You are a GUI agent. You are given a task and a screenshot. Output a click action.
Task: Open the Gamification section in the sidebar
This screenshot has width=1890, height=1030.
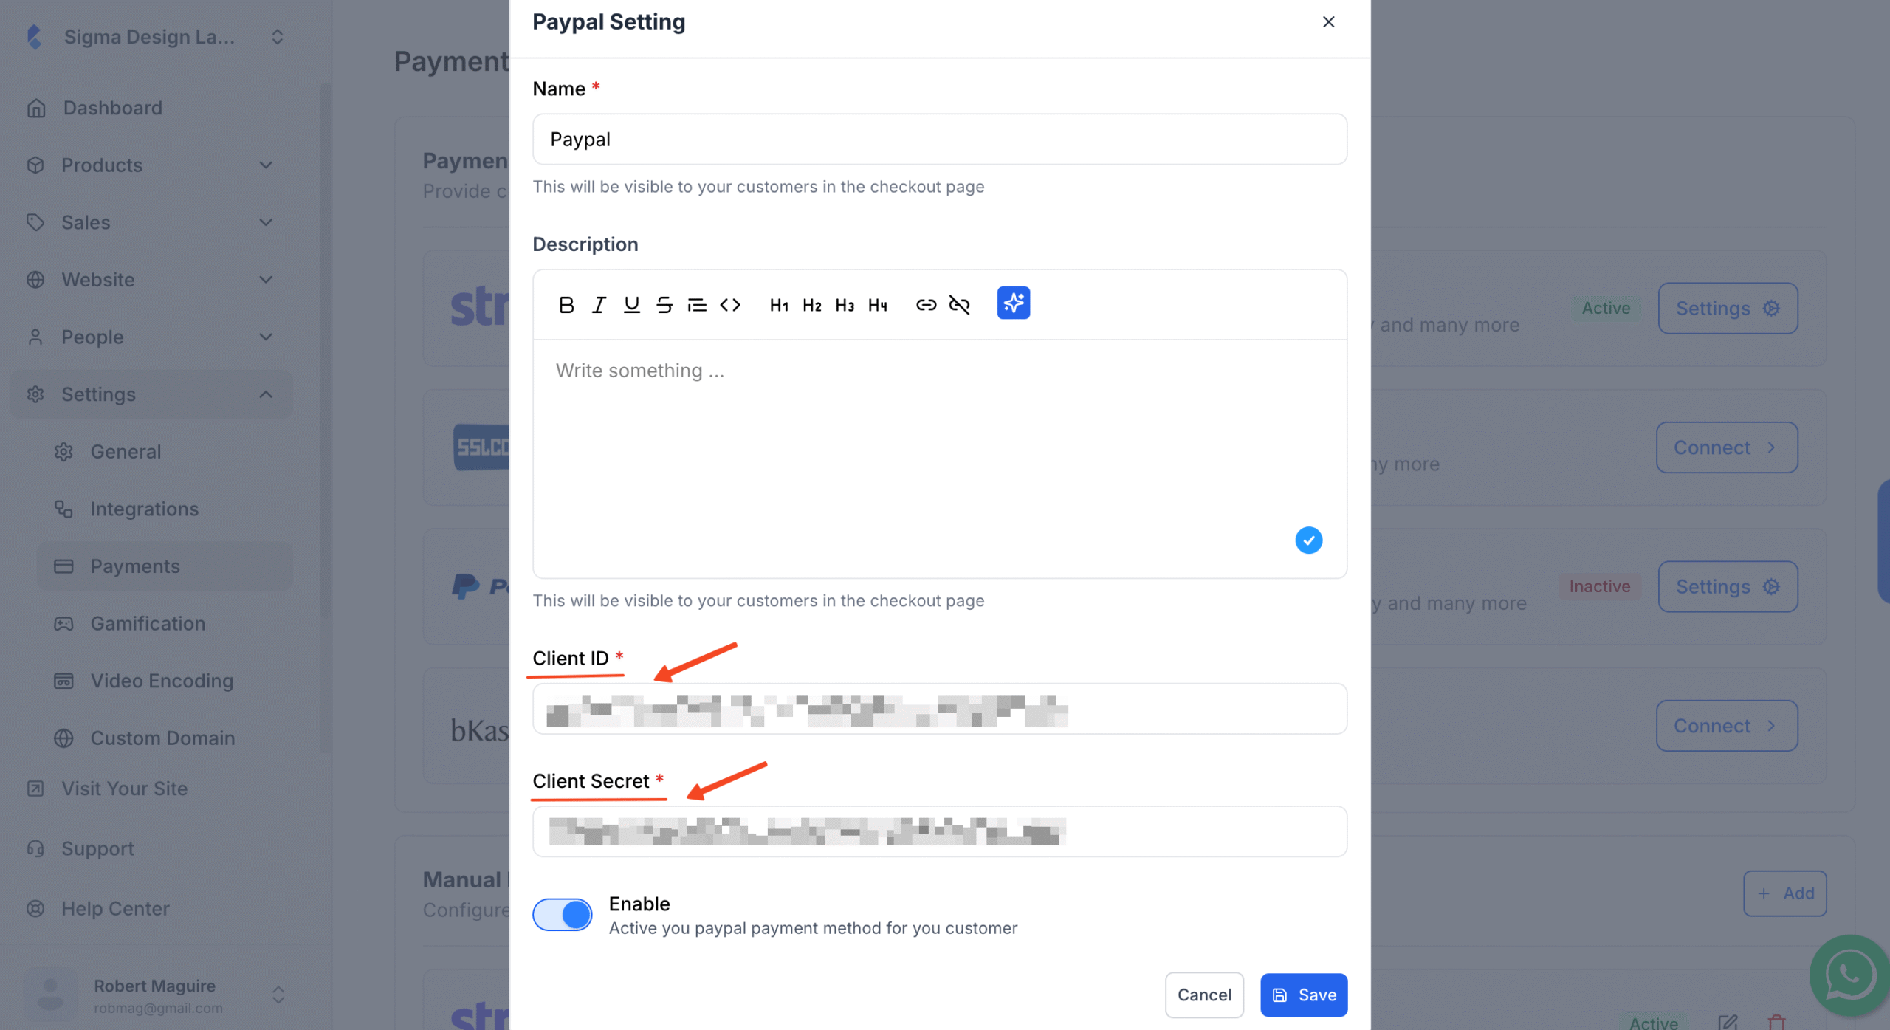(148, 623)
